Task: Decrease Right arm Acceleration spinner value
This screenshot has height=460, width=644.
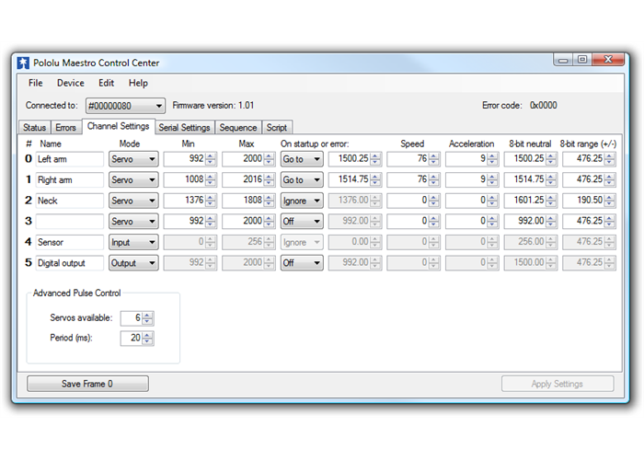Action: tap(492, 183)
